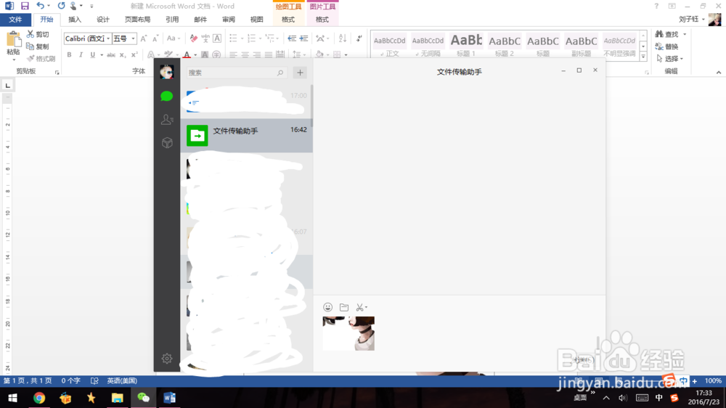726x408 pixels.
Task: Undo last action in Word
Action: (x=40, y=6)
